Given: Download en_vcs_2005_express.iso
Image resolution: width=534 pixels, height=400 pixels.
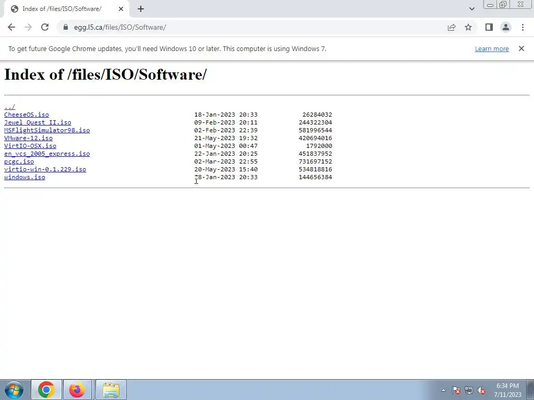Looking at the screenshot, I should 47,154.
